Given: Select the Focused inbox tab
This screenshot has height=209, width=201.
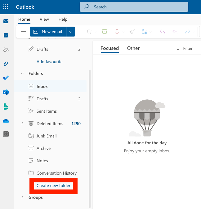Looking at the screenshot, I should click(109, 48).
